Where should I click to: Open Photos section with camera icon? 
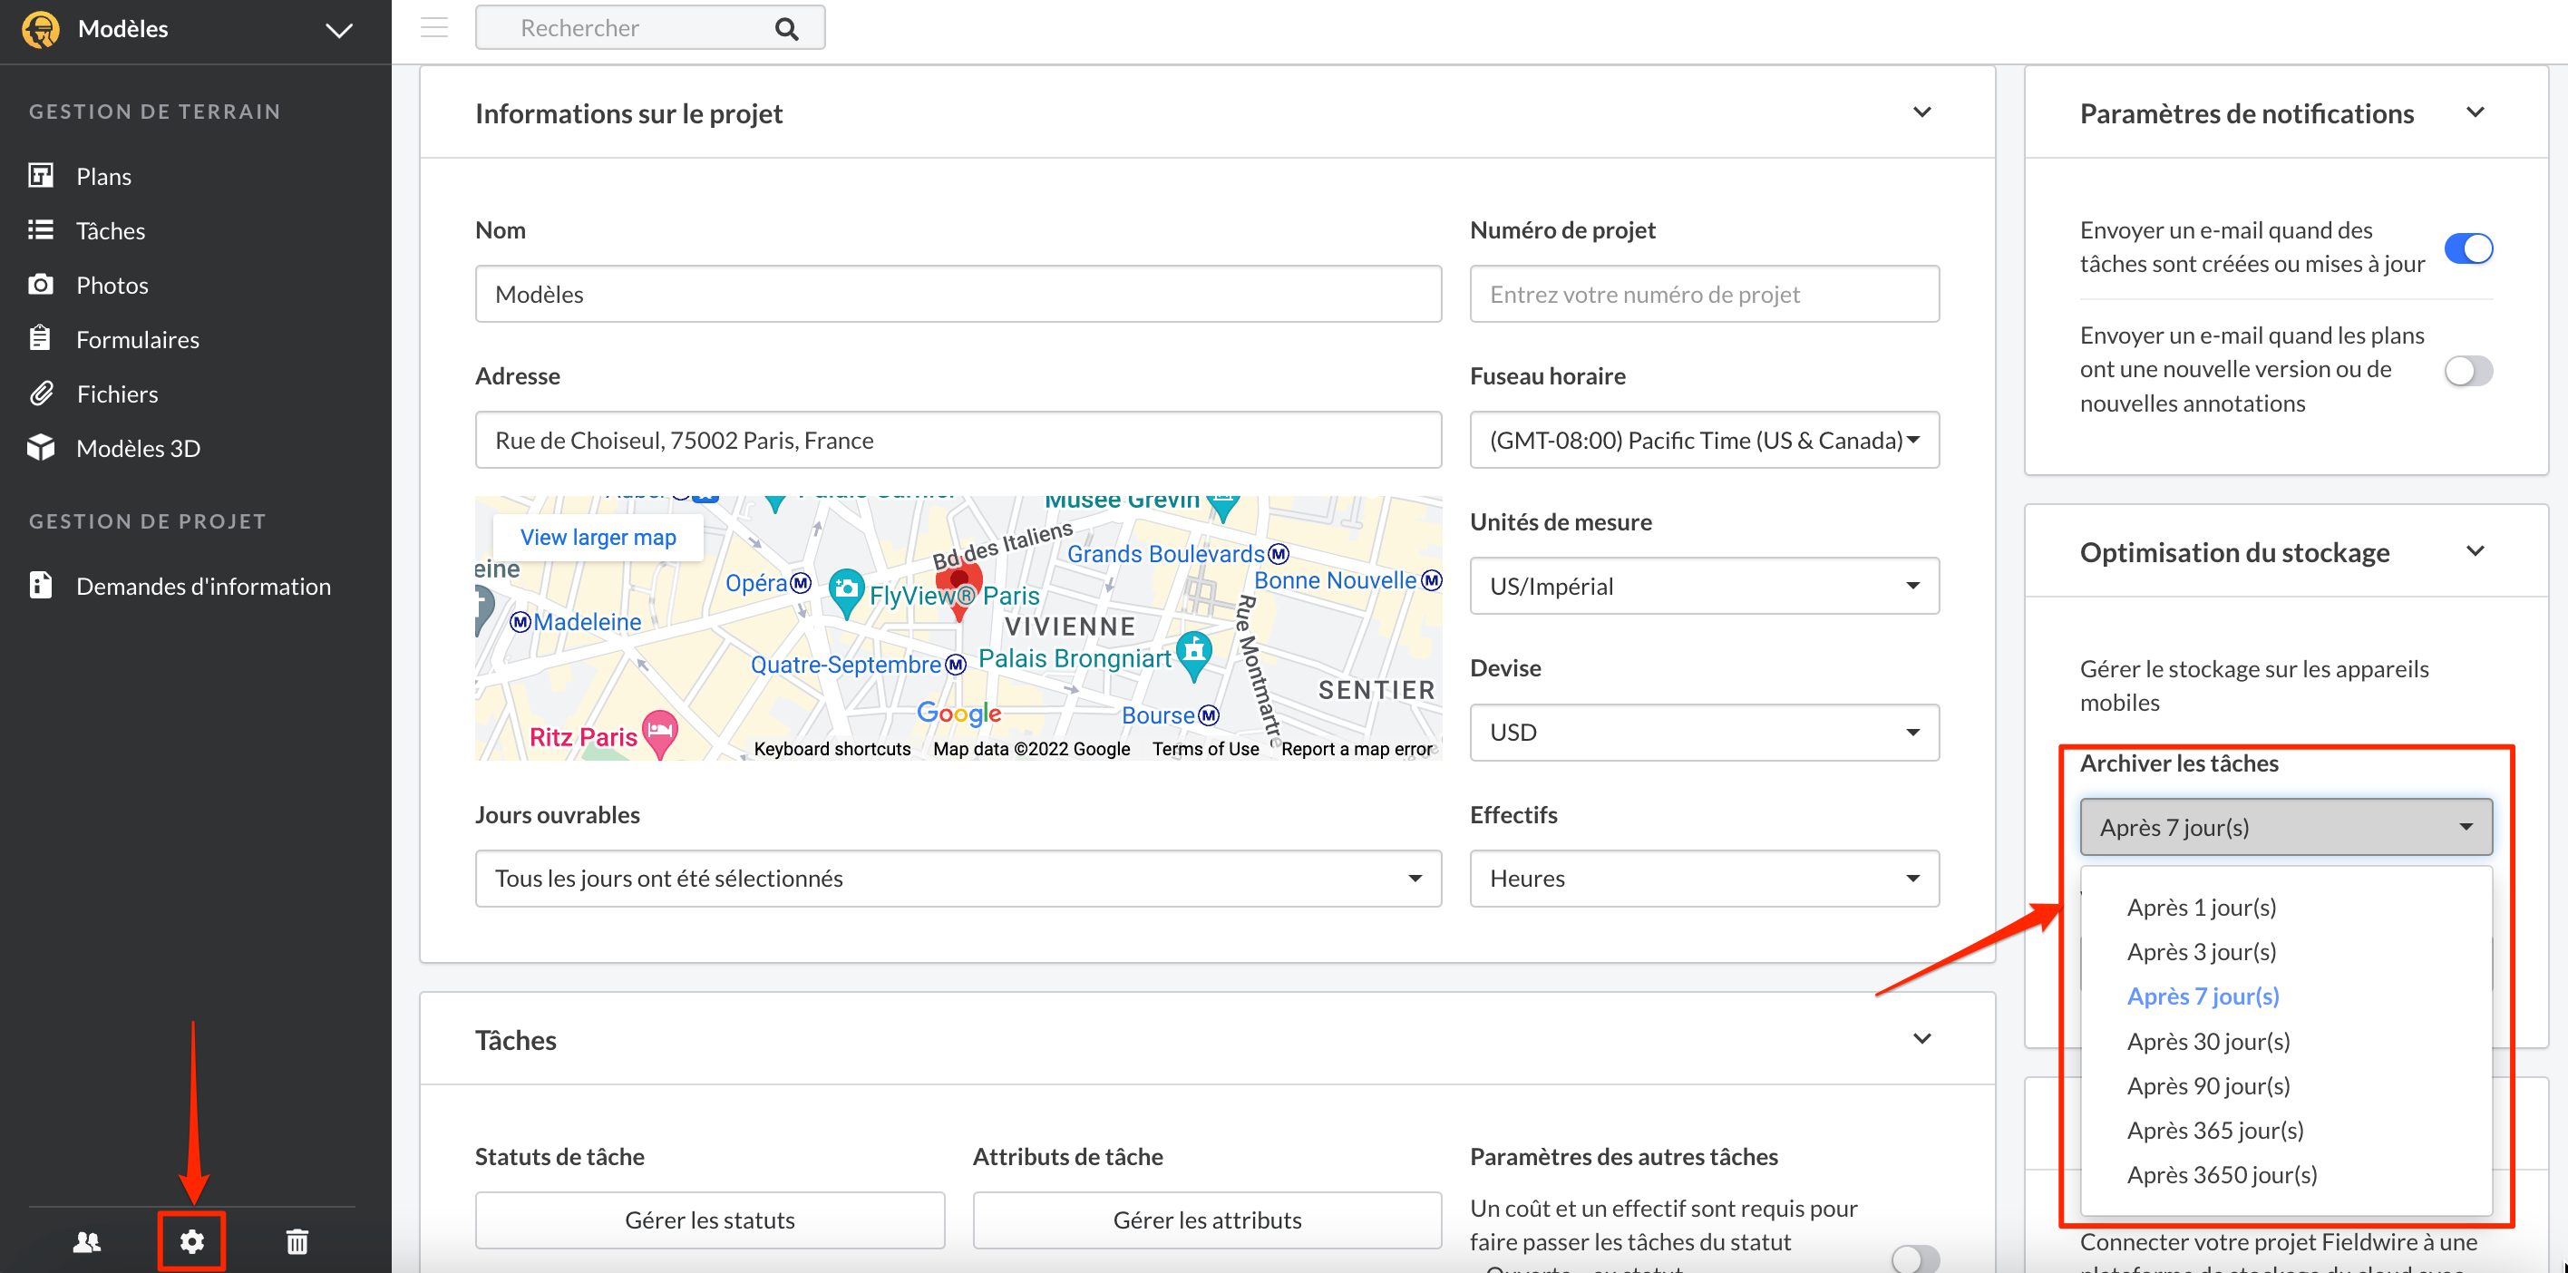click(x=112, y=285)
